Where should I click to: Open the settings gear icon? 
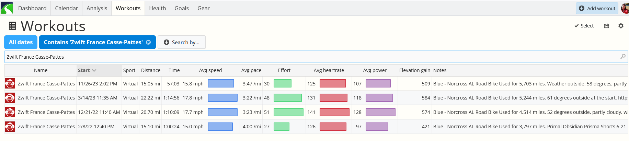621,26
